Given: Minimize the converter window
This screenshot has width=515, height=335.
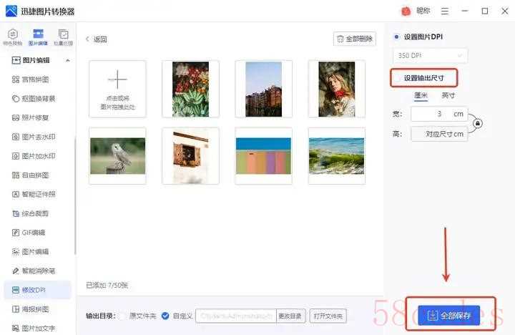Looking at the screenshot, I should (465, 11).
